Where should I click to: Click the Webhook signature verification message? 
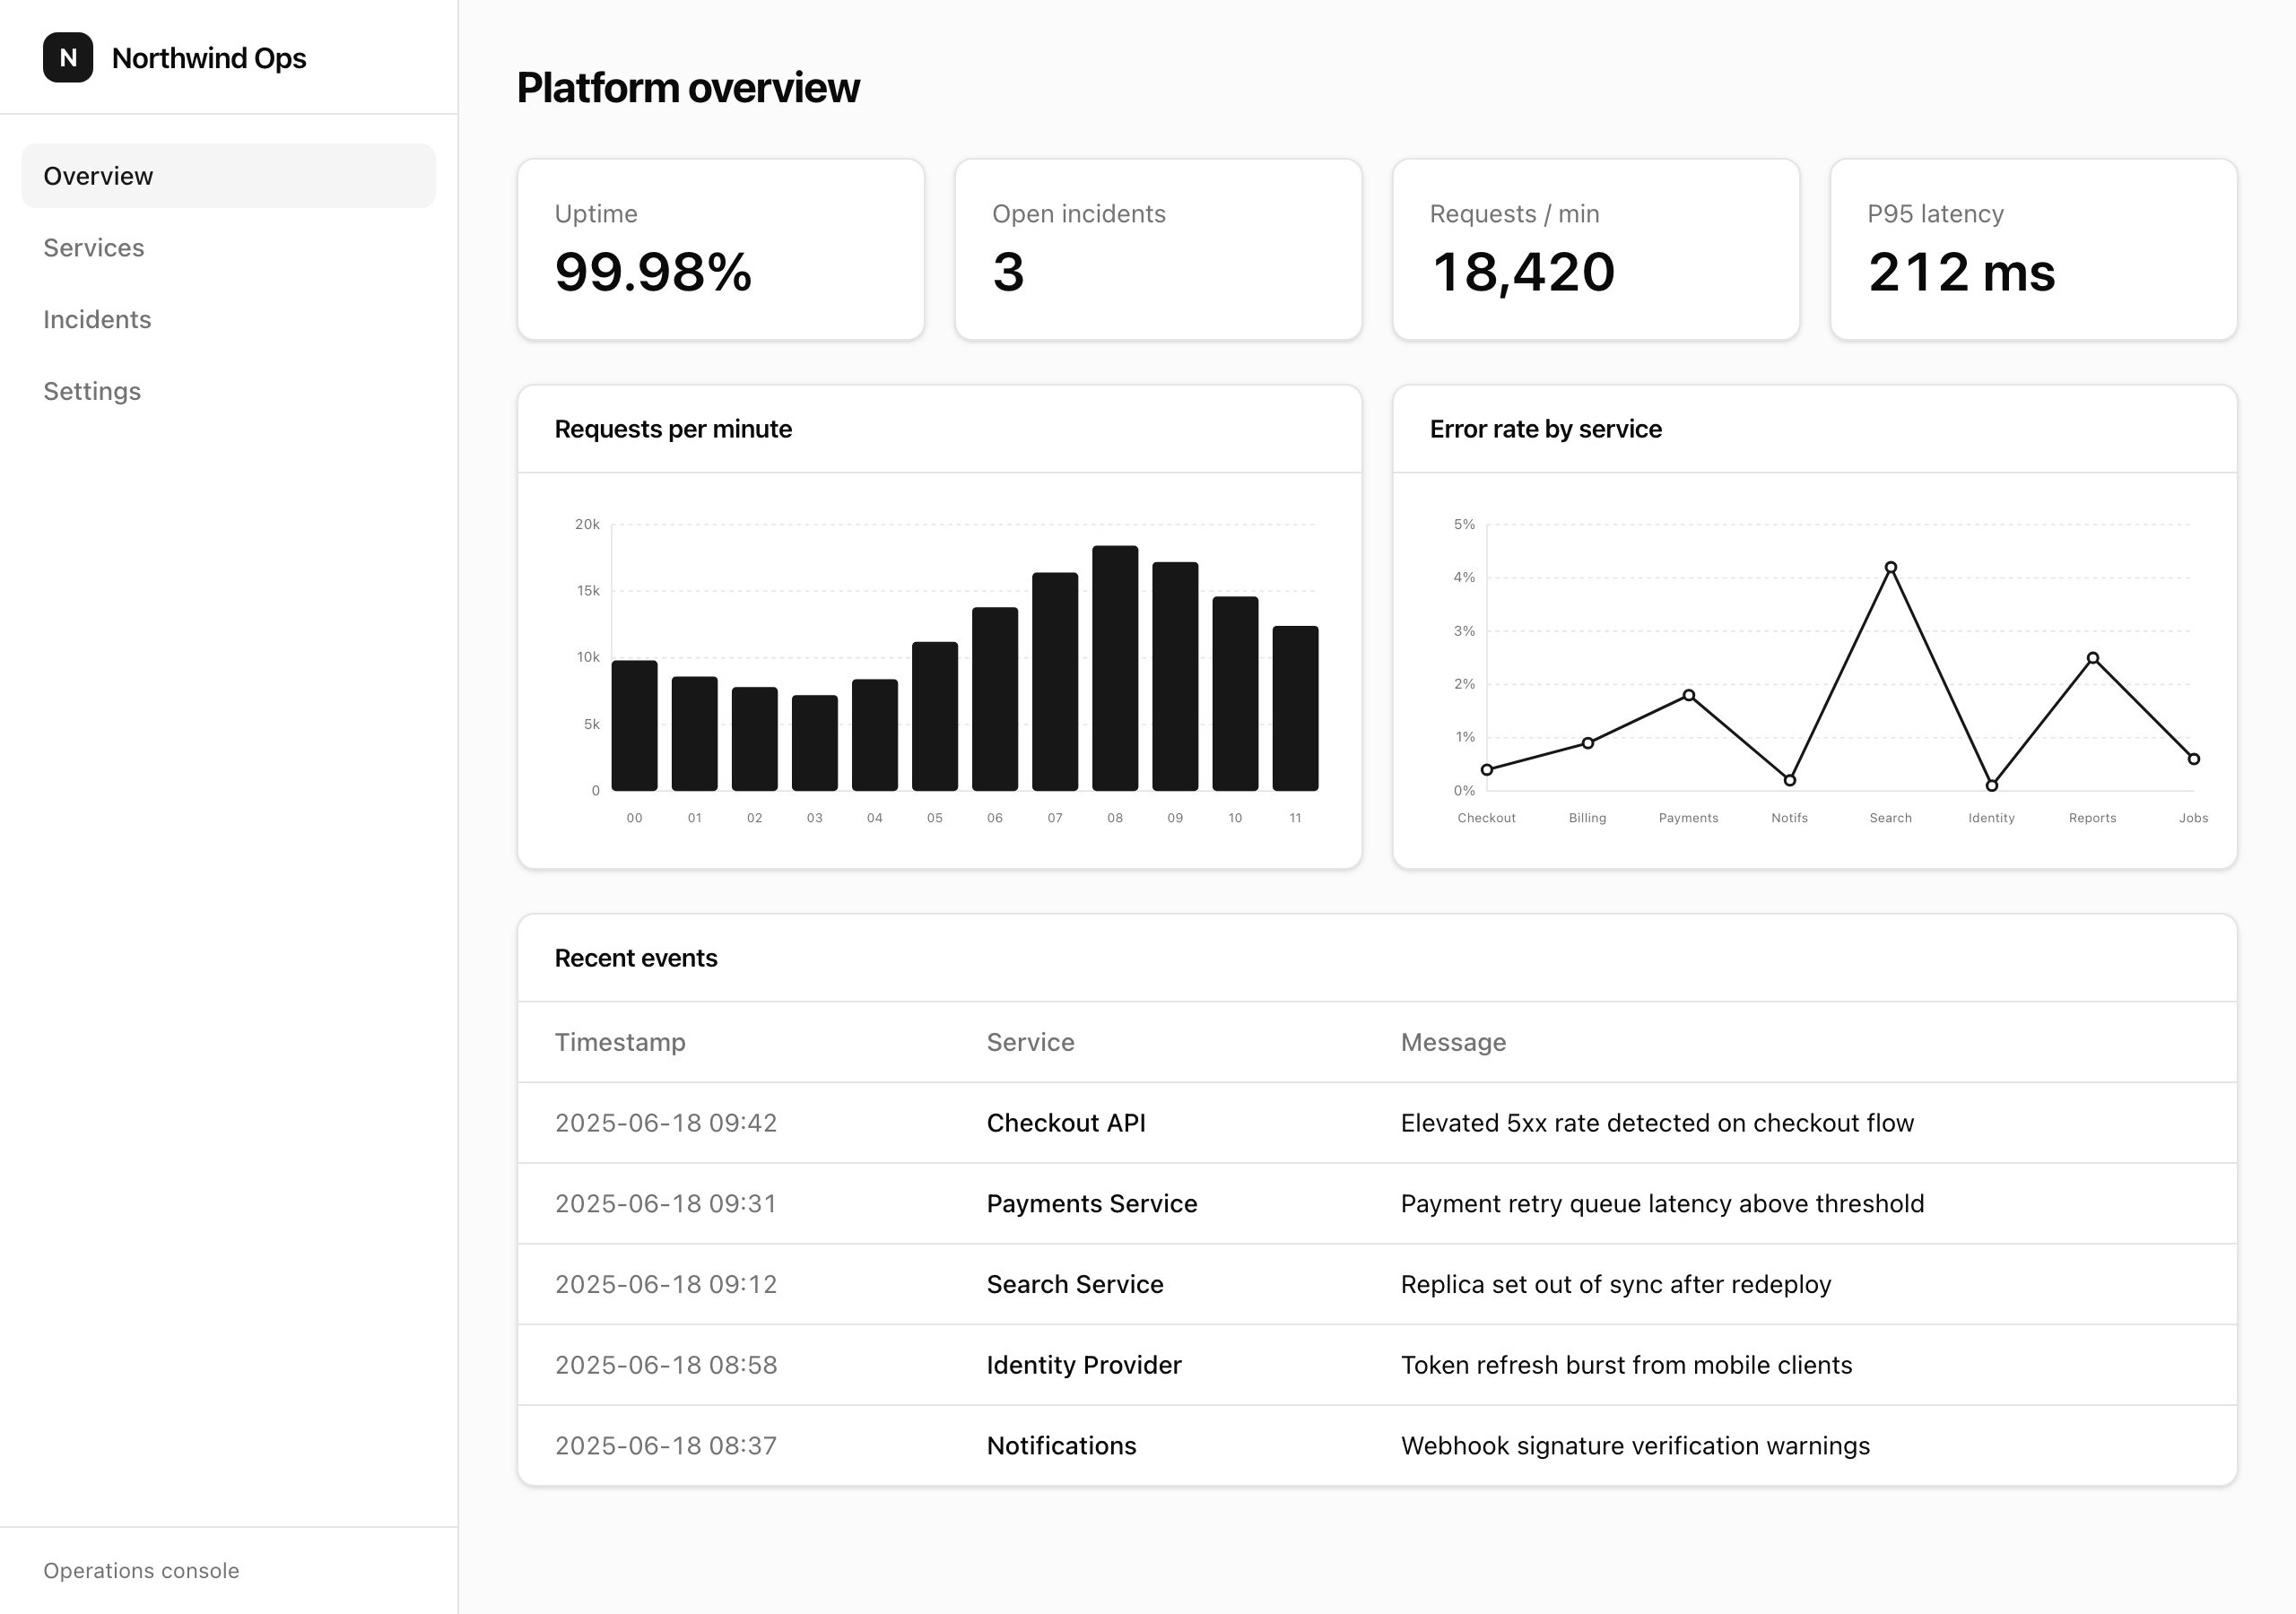1635,1446
